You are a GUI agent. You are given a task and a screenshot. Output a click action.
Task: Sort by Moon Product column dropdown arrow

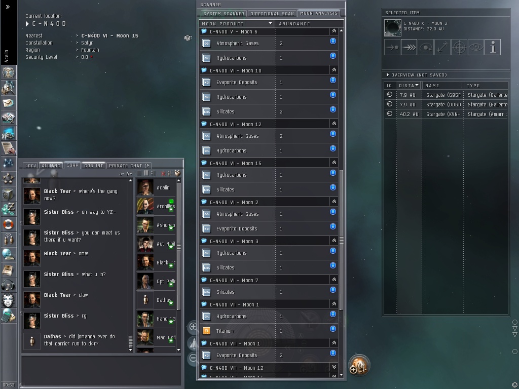tap(271, 23)
